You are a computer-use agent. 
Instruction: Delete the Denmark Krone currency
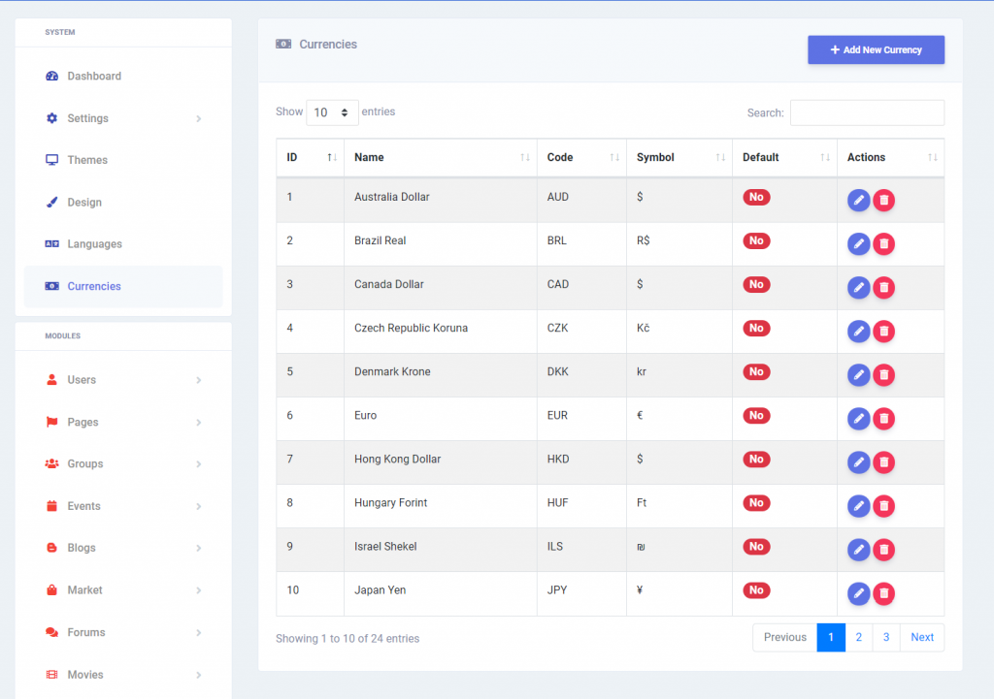pos(883,375)
